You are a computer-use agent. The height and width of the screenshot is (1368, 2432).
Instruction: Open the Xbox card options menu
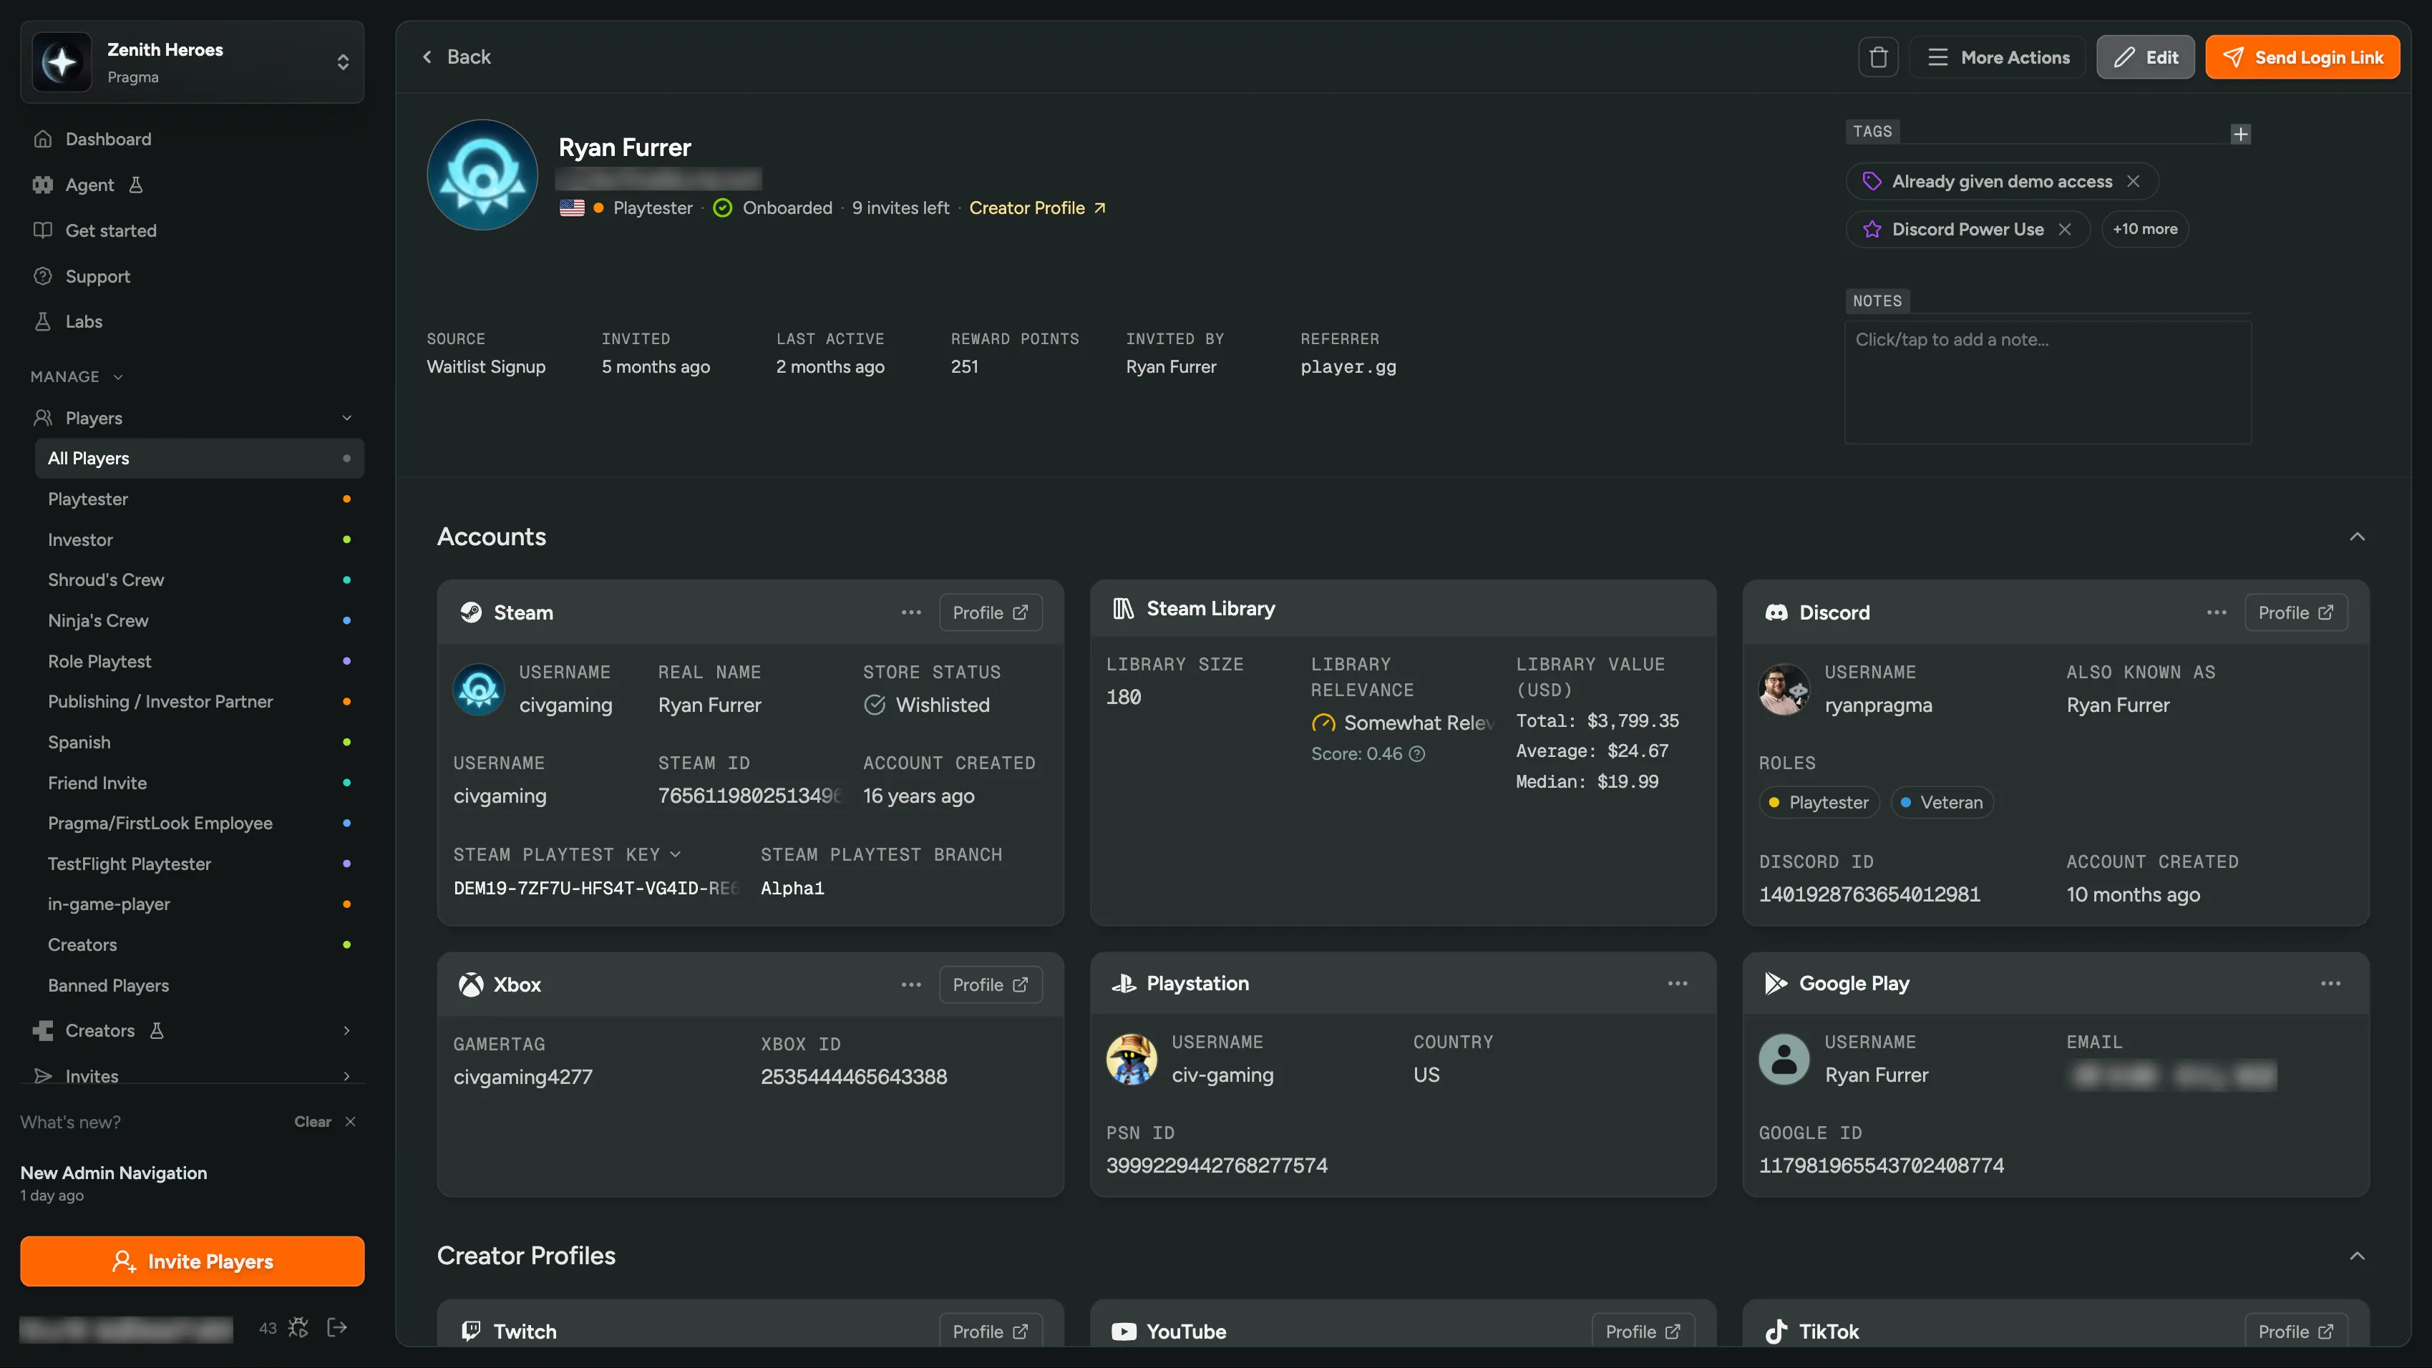[x=911, y=985]
